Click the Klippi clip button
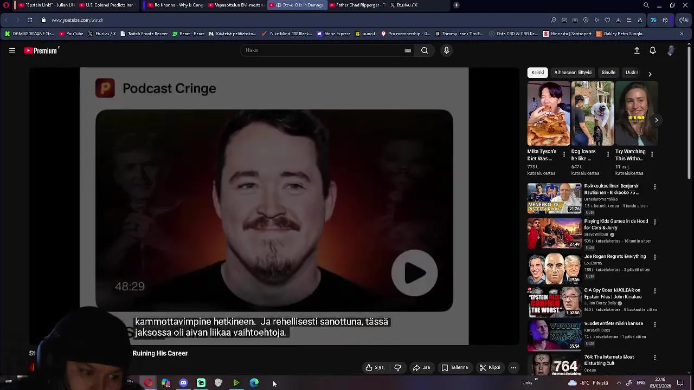This screenshot has width=694, height=390. [490, 368]
